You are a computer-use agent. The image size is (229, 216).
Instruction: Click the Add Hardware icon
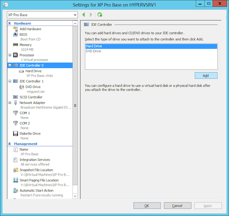(x=15, y=29)
